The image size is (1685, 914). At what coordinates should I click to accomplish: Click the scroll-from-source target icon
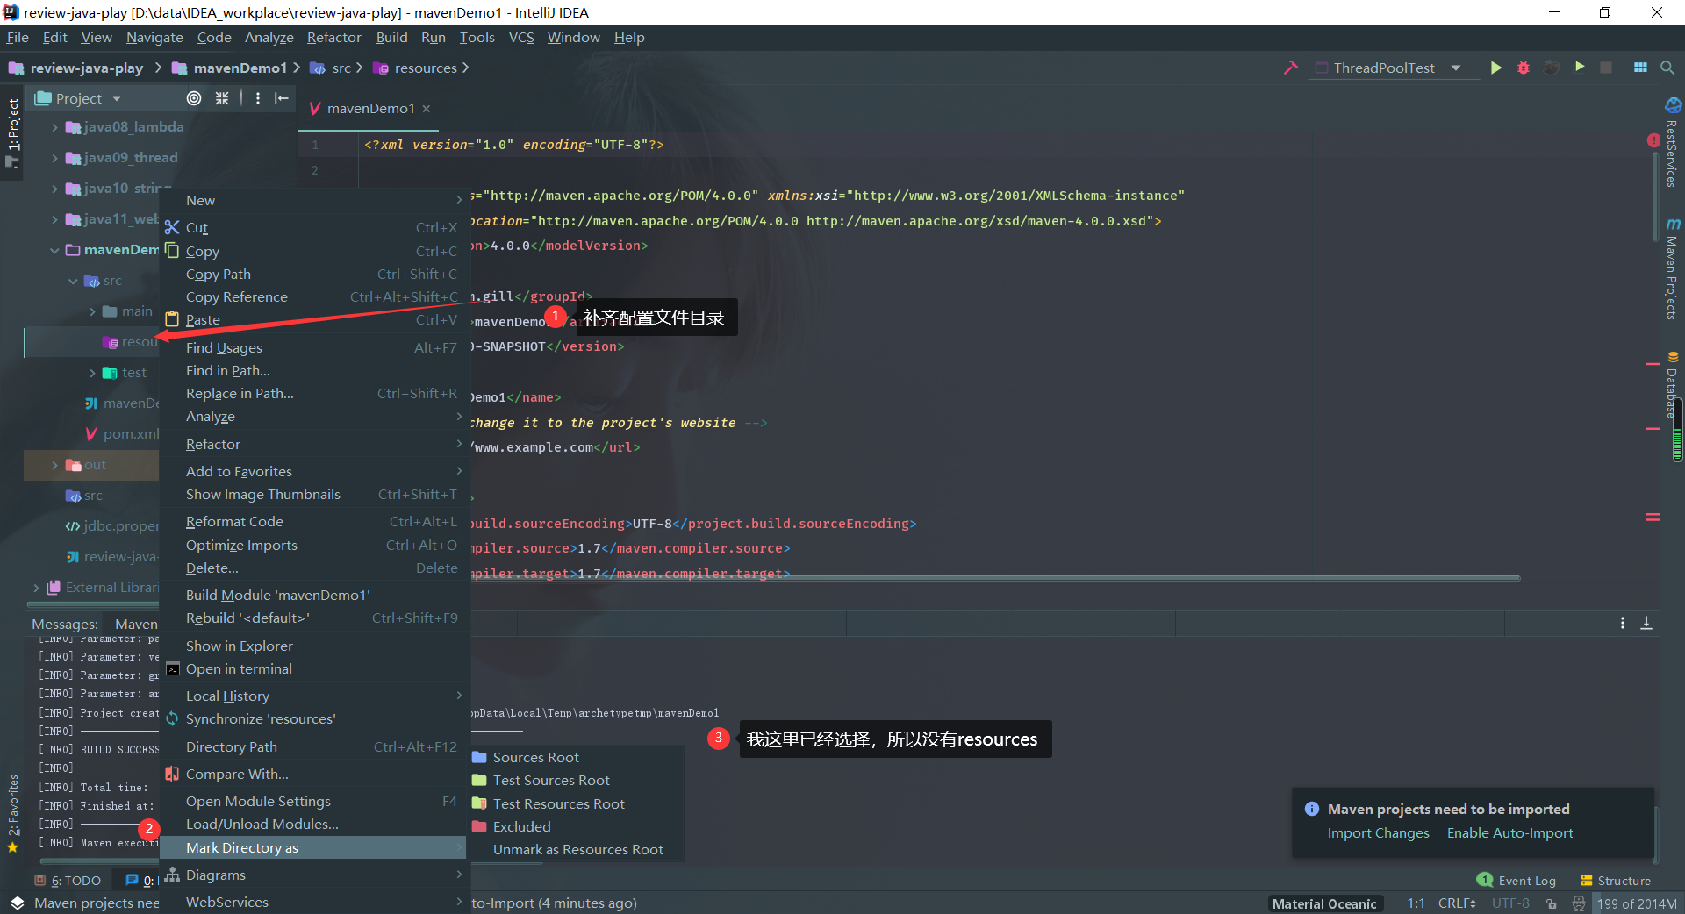point(194,98)
